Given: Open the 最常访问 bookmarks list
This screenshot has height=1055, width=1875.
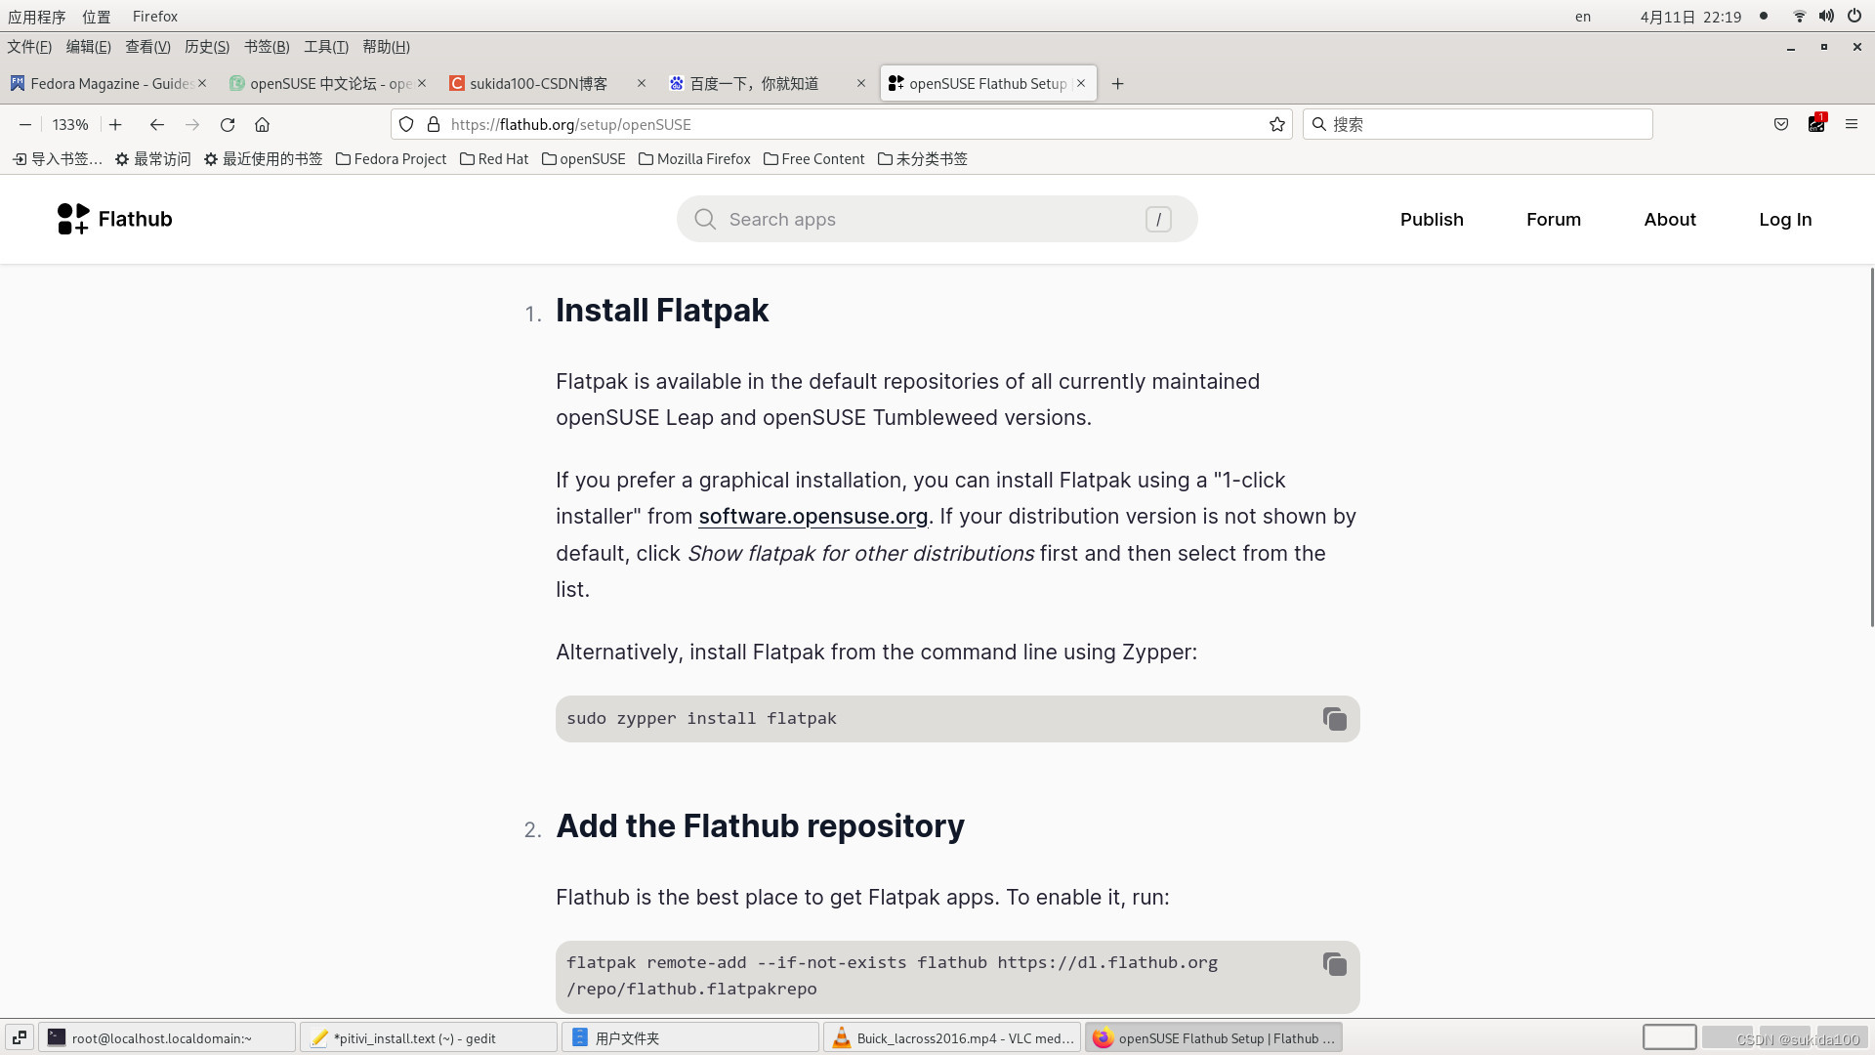Looking at the screenshot, I should (x=152, y=159).
